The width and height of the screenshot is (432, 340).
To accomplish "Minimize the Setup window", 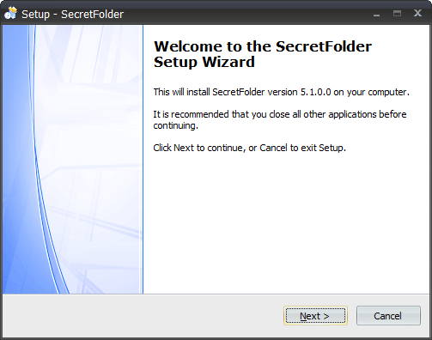I will pos(377,14).
